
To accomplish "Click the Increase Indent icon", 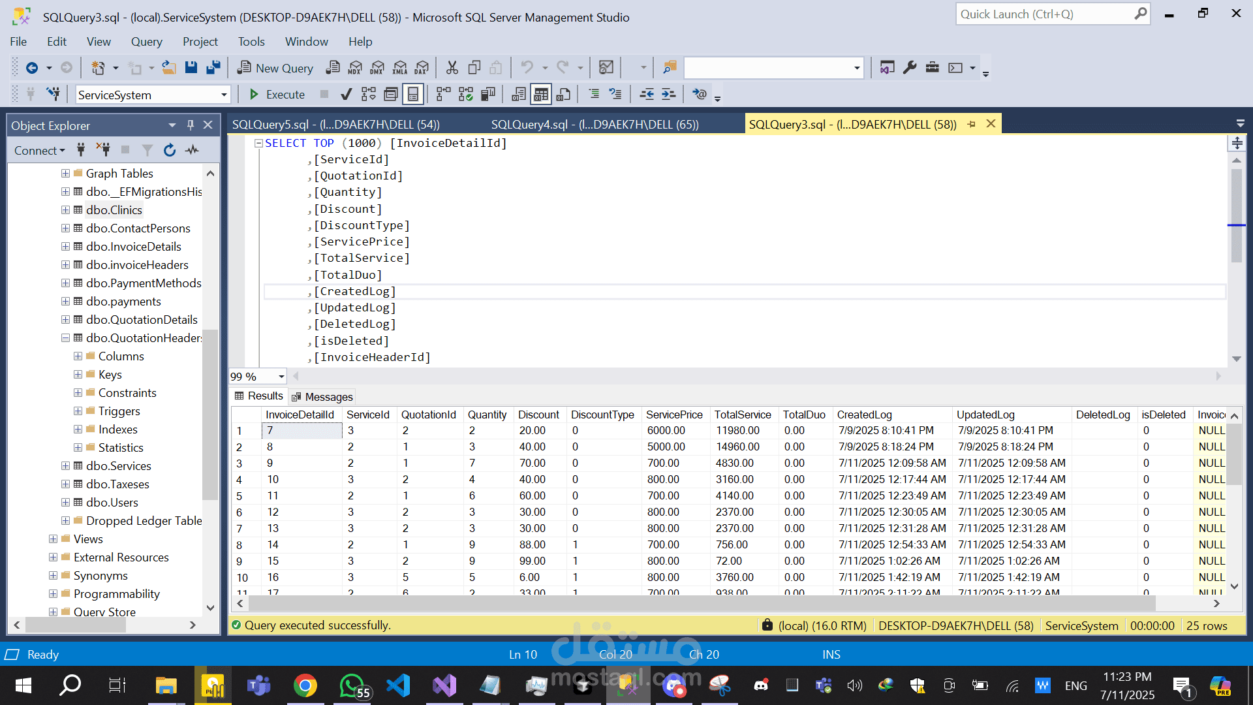I will click(669, 95).
